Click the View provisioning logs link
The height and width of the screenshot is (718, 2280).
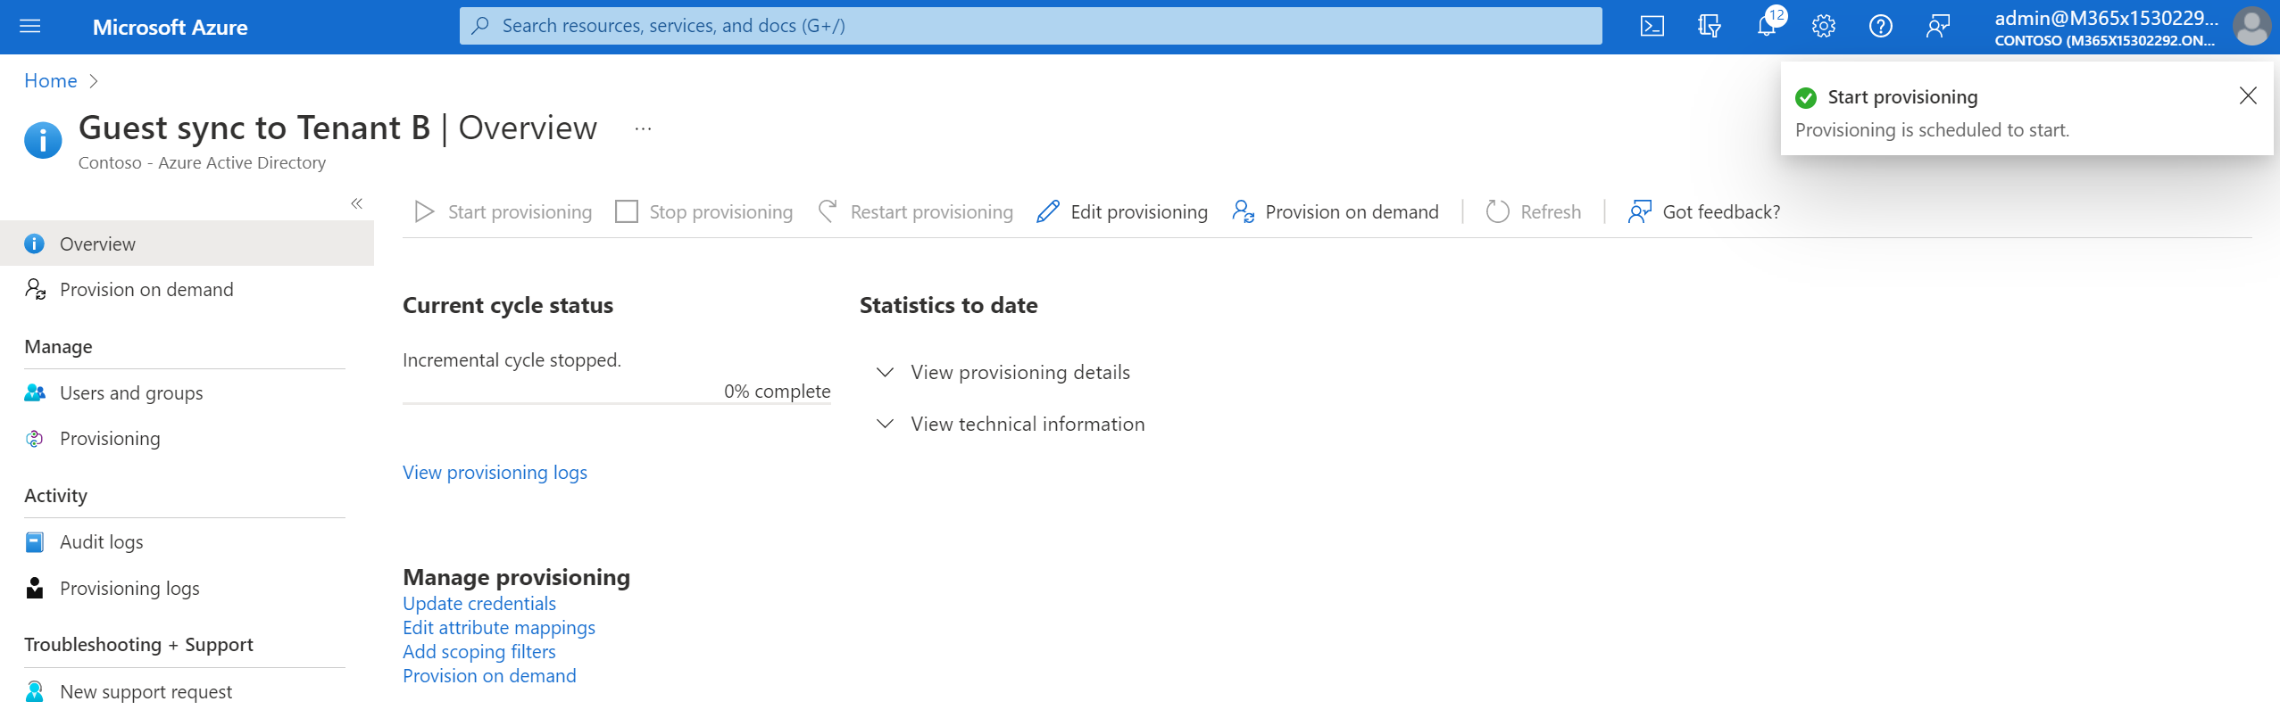[495, 473]
